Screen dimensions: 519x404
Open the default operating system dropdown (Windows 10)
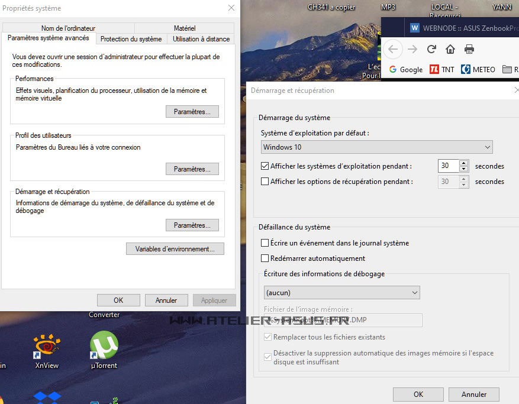(377, 147)
